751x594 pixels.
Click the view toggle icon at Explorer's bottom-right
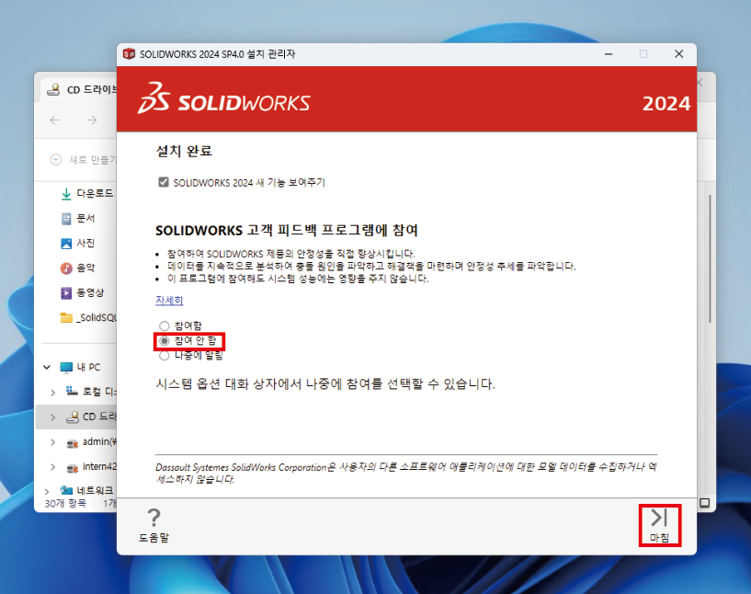pyautogui.click(x=704, y=502)
